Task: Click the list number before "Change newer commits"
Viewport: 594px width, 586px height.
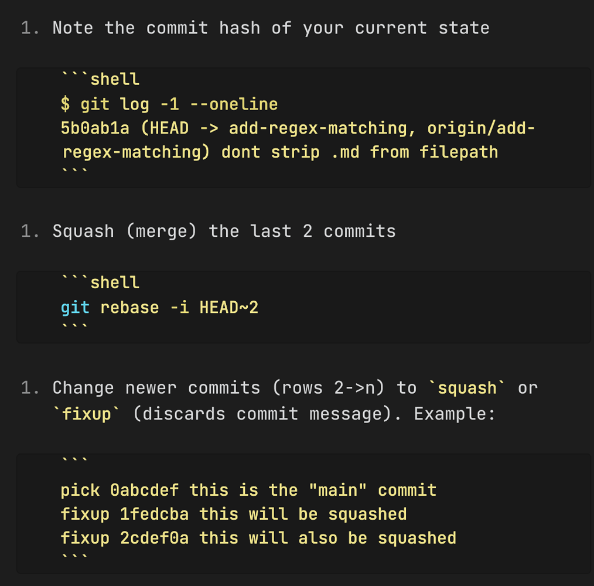Action: [30, 388]
